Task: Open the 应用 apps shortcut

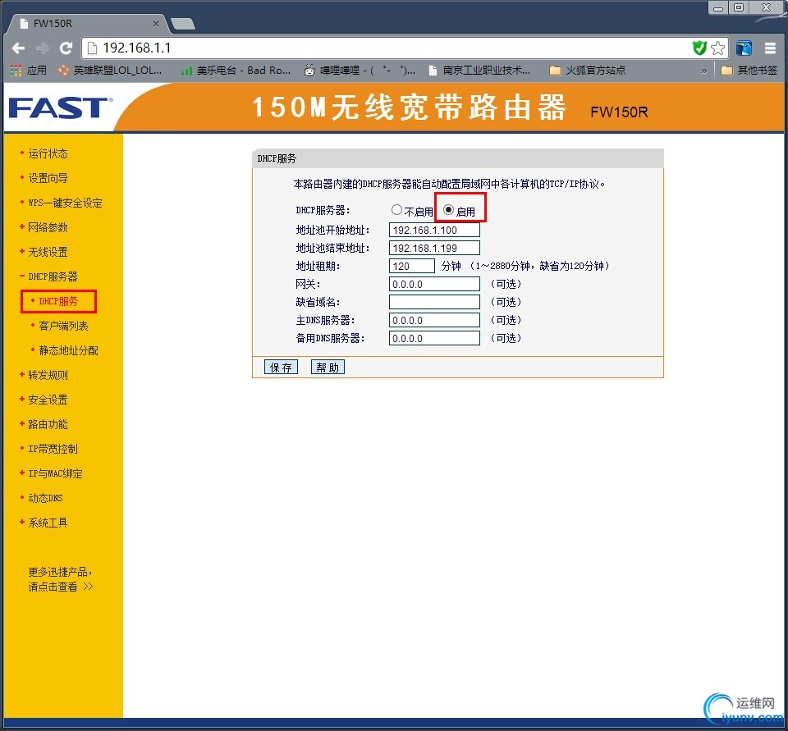Action: [x=28, y=71]
